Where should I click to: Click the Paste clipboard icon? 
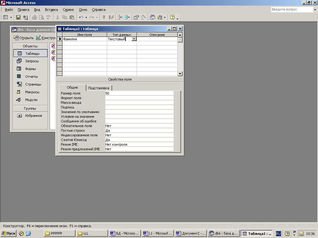point(72,17)
